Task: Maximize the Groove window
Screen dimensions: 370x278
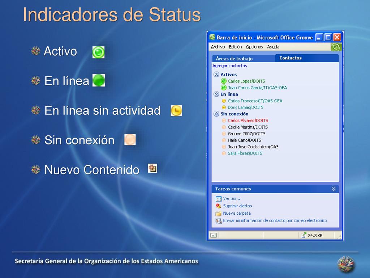Action: click(328, 37)
